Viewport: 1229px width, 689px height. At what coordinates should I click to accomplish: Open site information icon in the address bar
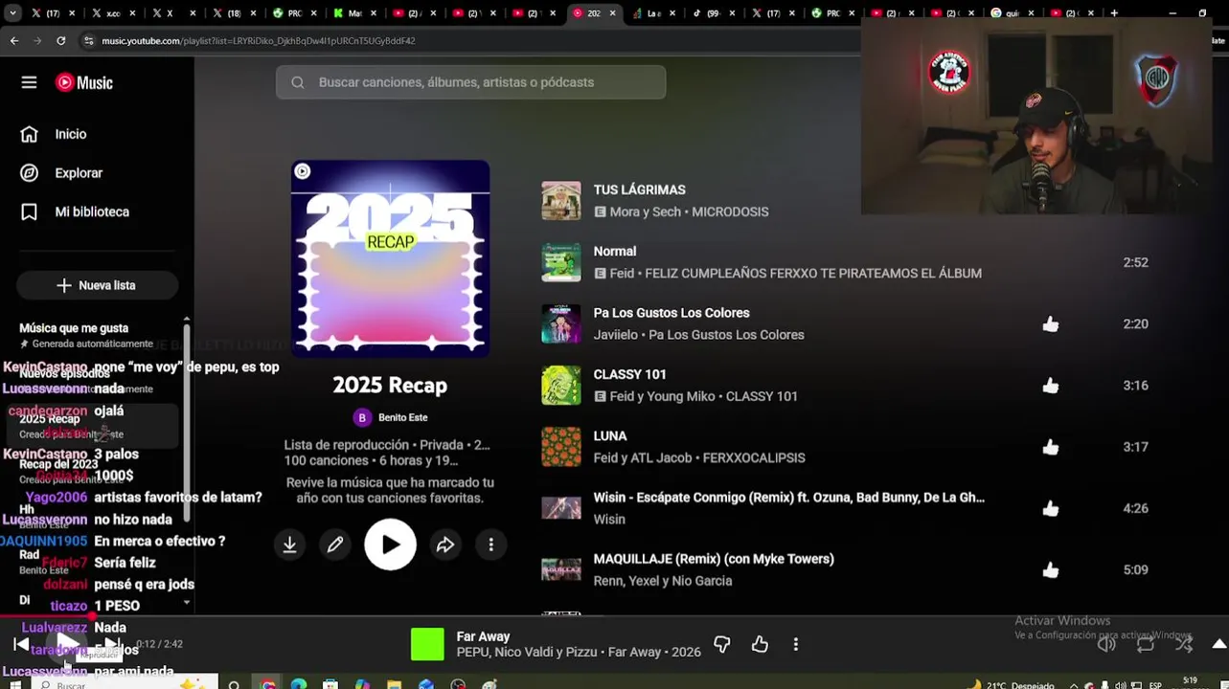click(x=88, y=41)
